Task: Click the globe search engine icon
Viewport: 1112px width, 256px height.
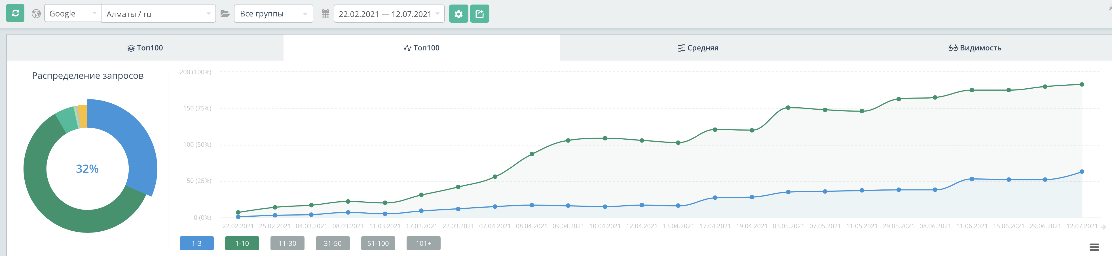Action: [x=36, y=14]
